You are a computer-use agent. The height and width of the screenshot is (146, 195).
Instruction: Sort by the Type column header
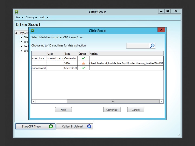pos(71,54)
